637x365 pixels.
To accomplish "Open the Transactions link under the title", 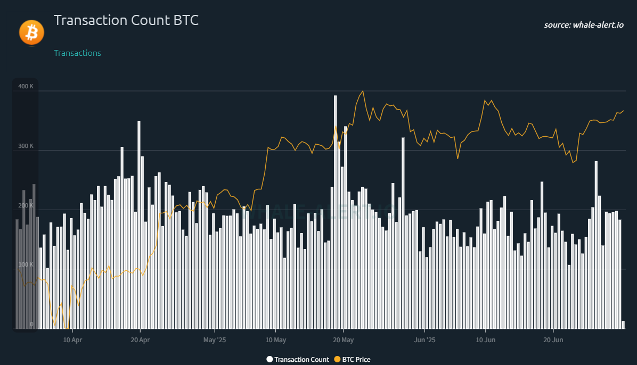I will coord(77,53).
